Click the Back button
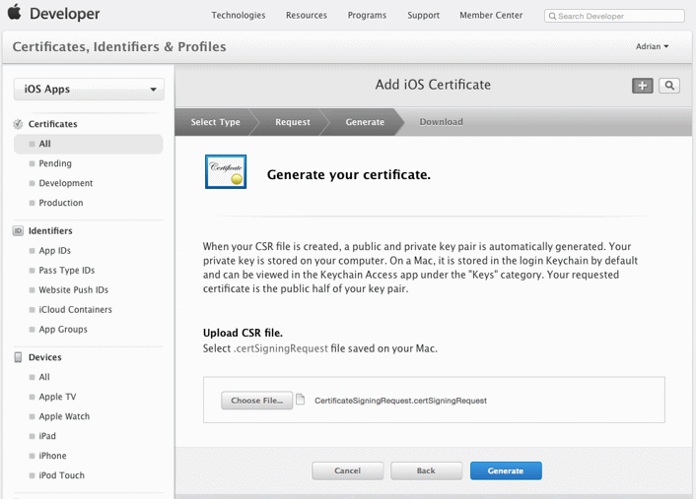Screen dimensions: 696x499 pyautogui.click(x=426, y=470)
